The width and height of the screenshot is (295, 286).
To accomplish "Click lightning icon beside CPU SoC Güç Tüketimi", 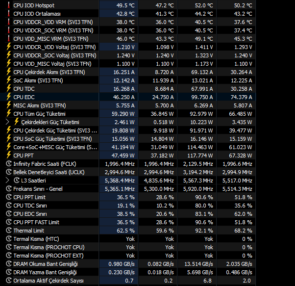I will point(9,138).
